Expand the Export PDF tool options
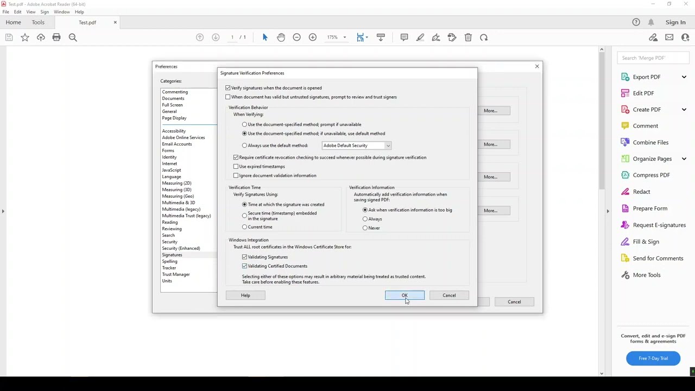The height and width of the screenshot is (391, 695). coord(684,77)
